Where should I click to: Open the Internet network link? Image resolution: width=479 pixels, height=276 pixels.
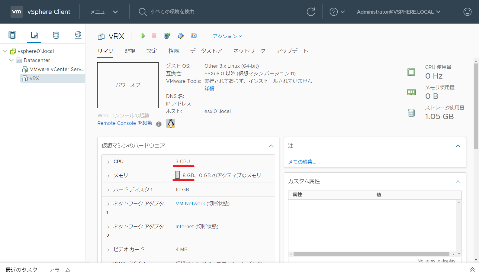185,226
